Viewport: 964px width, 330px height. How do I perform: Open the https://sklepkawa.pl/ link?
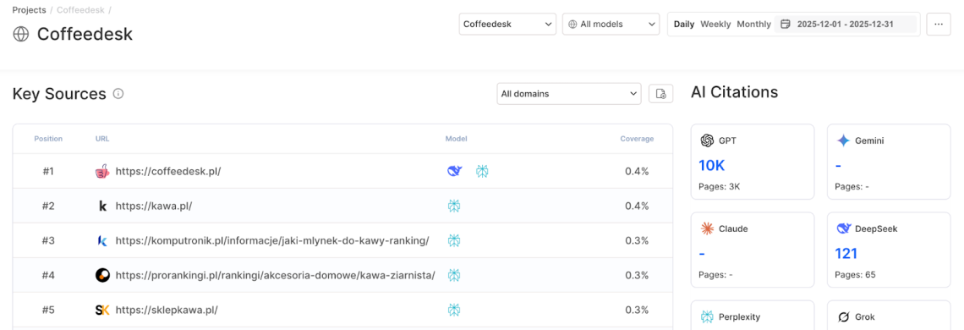pos(167,310)
